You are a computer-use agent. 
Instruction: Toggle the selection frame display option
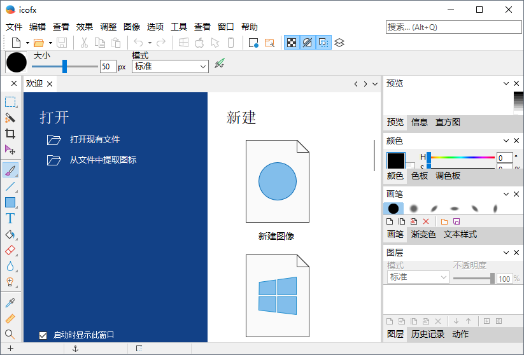pyautogui.click(x=323, y=43)
